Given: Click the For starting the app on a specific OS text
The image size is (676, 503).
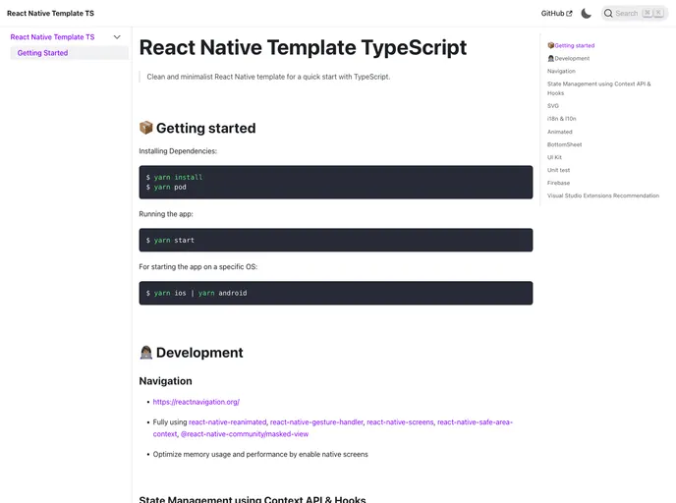Looking at the screenshot, I should (197, 267).
